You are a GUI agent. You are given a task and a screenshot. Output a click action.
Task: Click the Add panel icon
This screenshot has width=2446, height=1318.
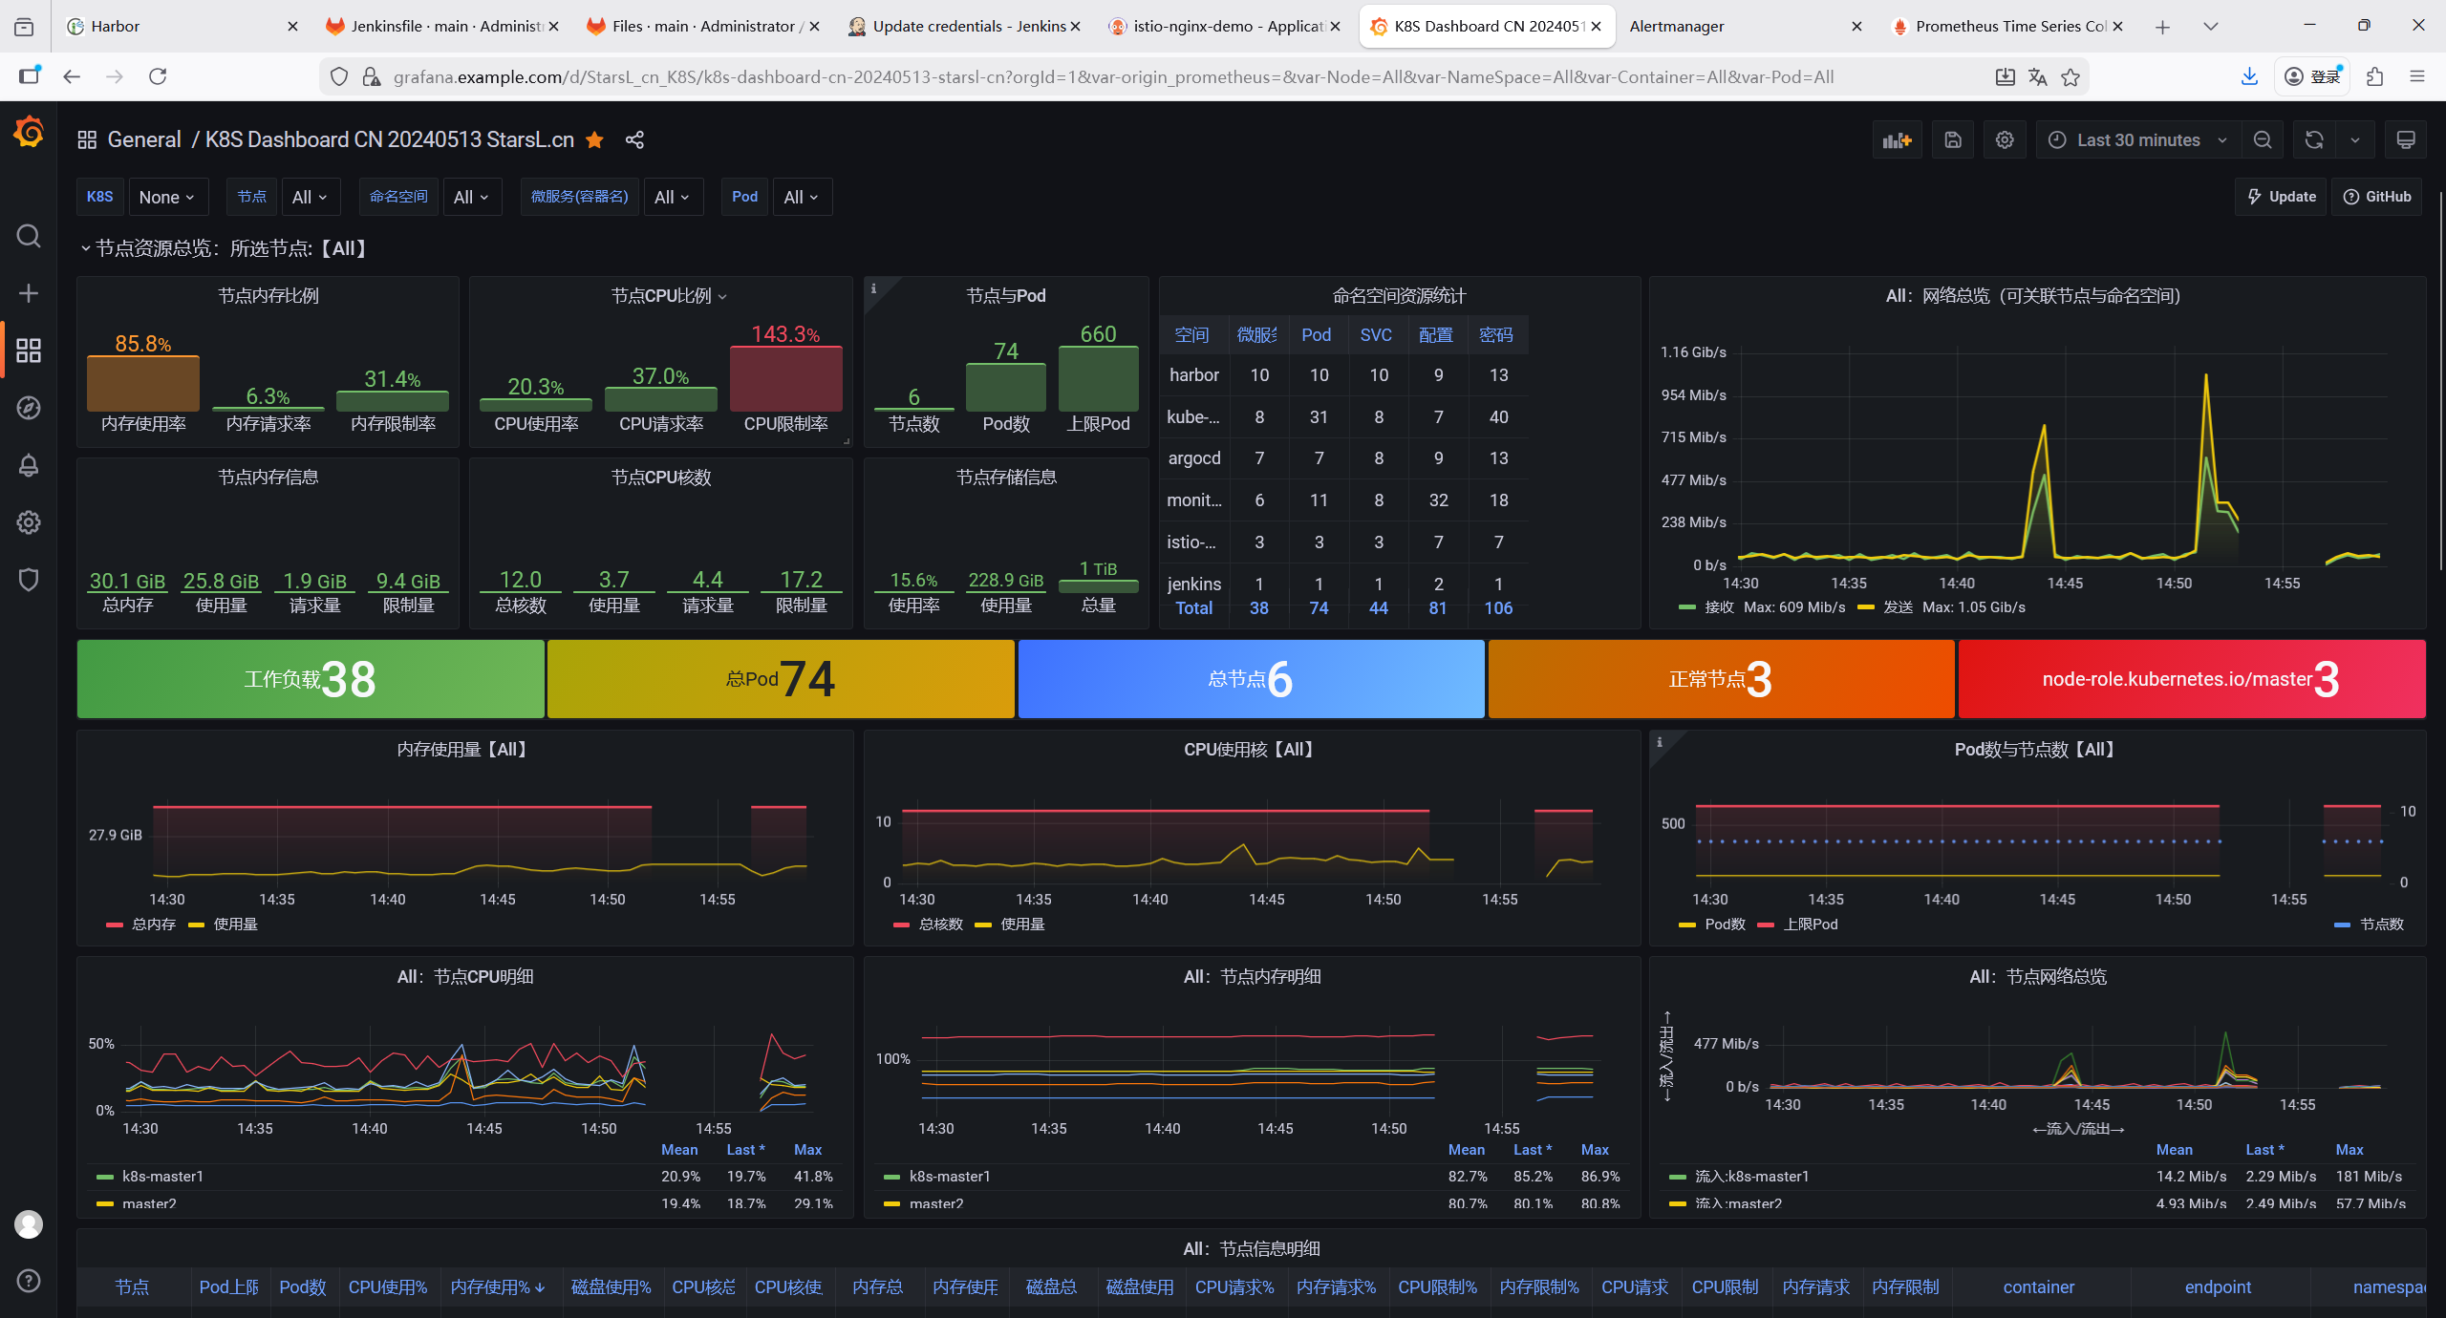[1897, 140]
